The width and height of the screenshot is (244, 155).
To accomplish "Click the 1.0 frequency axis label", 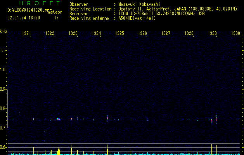I will (3, 70).
